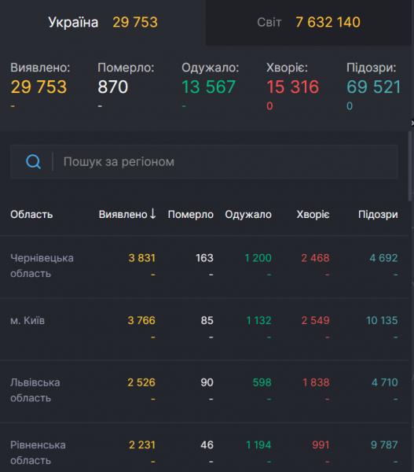
Task: Select the Львівська область row
Action: pos(204,391)
